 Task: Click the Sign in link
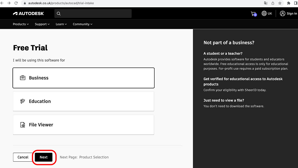[292, 13]
